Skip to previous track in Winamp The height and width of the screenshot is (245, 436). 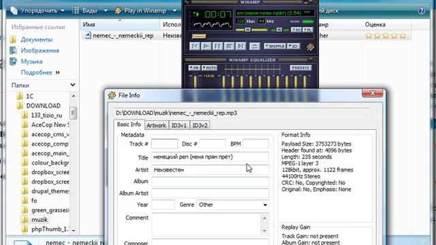(x=195, y=46)
